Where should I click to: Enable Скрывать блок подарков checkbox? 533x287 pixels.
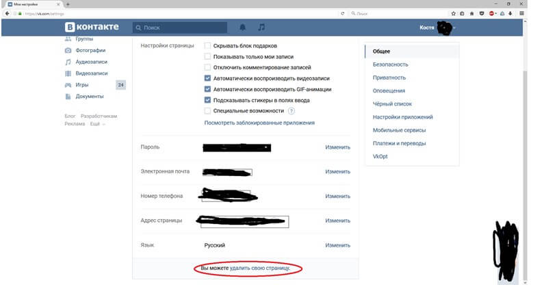click(x=207, y=46)
